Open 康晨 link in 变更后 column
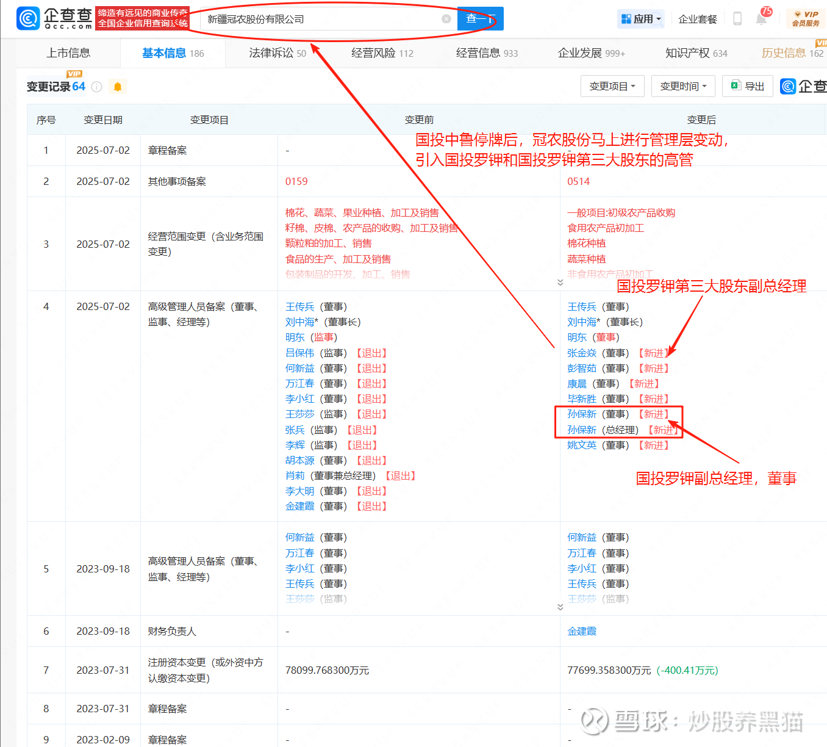The image size is (827, 747). (x=577, y=383)
